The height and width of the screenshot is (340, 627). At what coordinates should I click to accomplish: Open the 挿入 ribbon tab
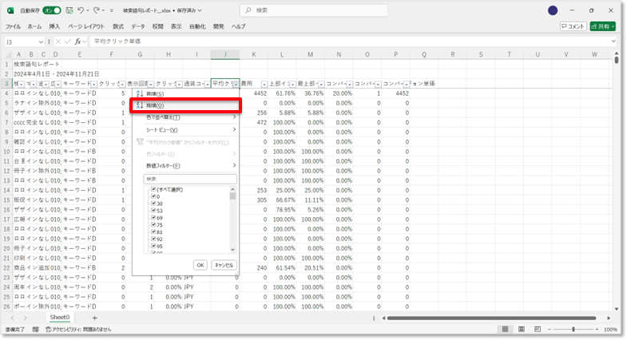(x=54, y=26)
